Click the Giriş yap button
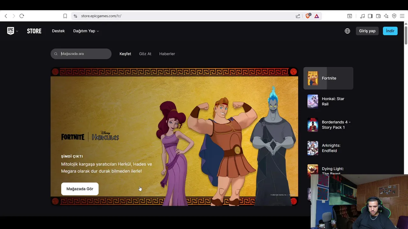 coord(367,31)
